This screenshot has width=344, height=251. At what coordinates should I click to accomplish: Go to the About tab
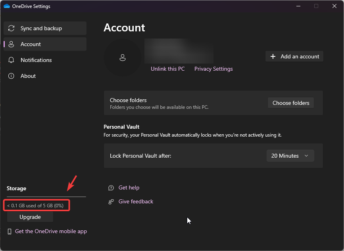(28, 76)
